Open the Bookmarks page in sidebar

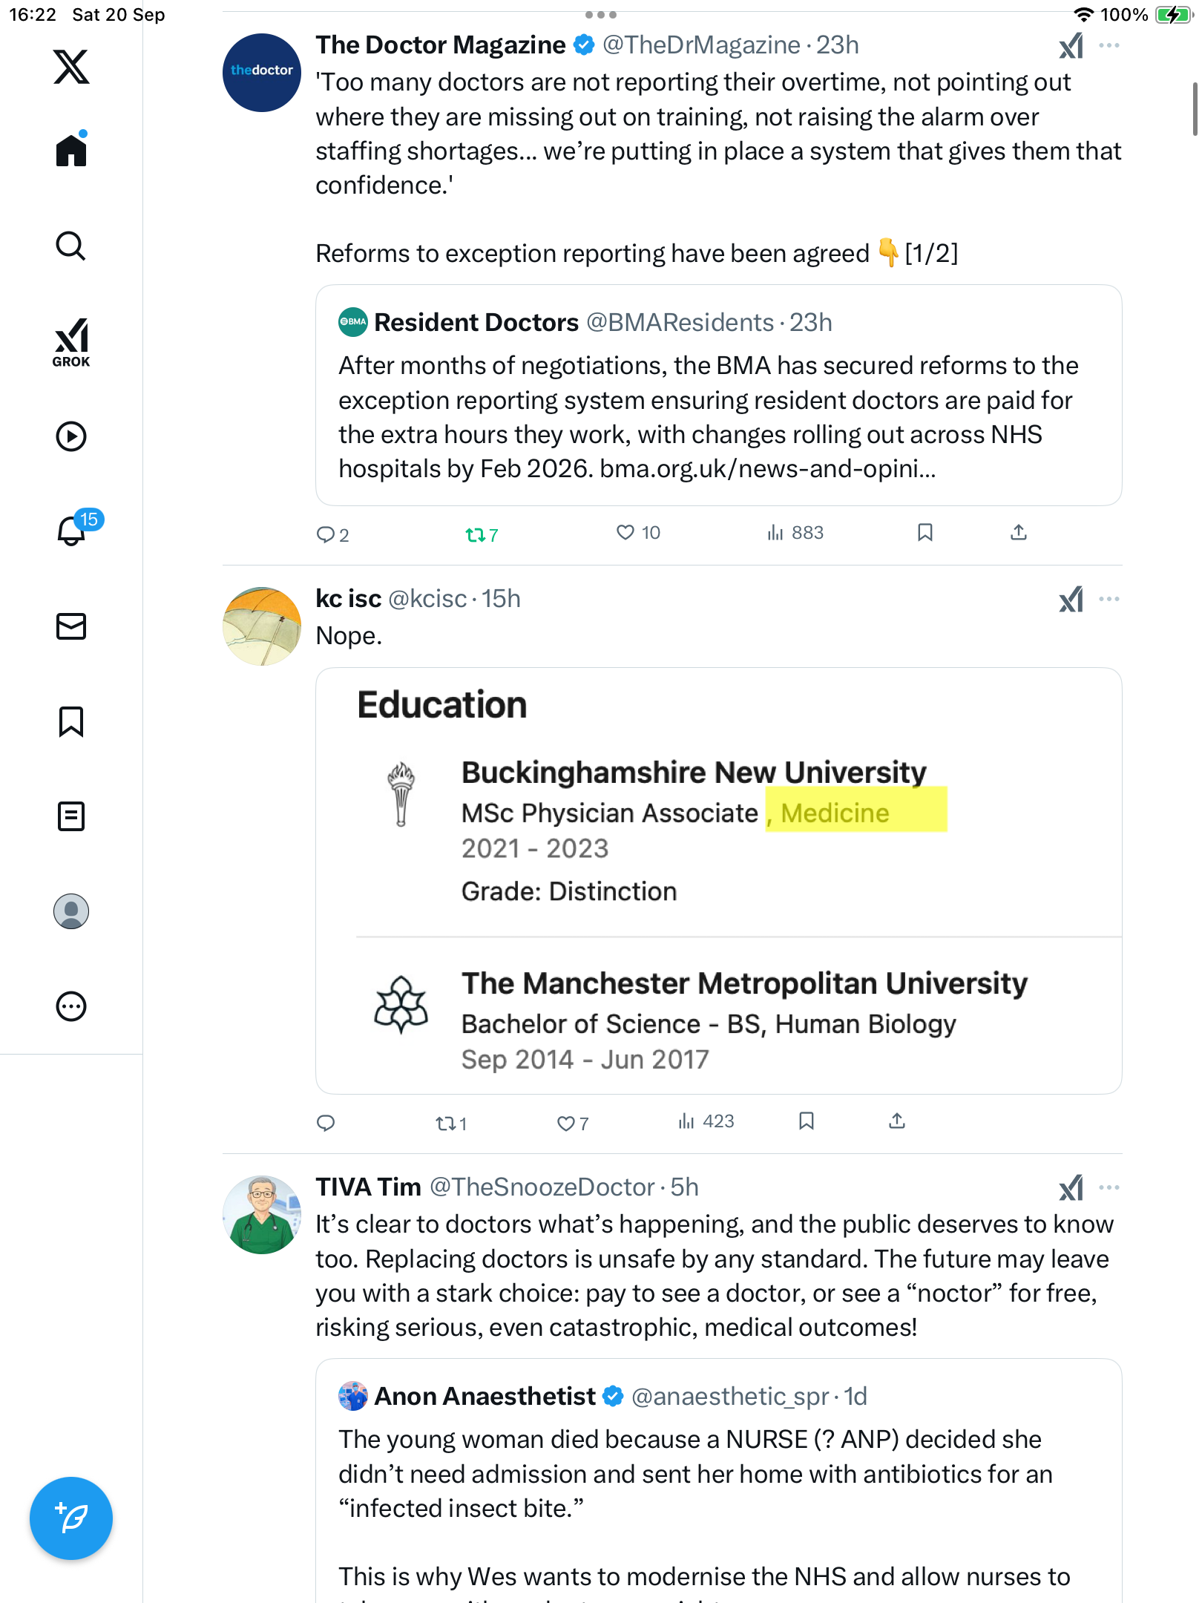[x=71, y=721]
